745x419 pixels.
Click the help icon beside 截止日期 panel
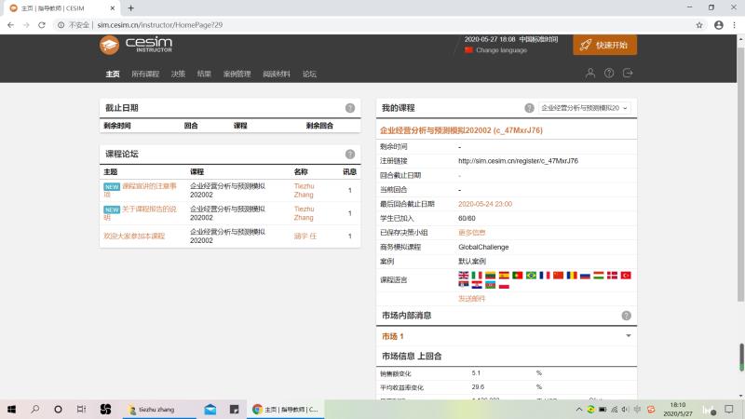pyautogui.click(x=350, y=108)
